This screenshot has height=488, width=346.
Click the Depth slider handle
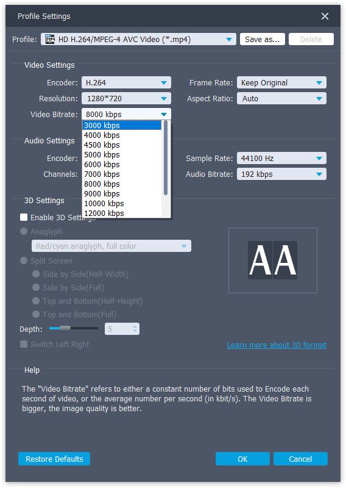click(x=65, y=328)
